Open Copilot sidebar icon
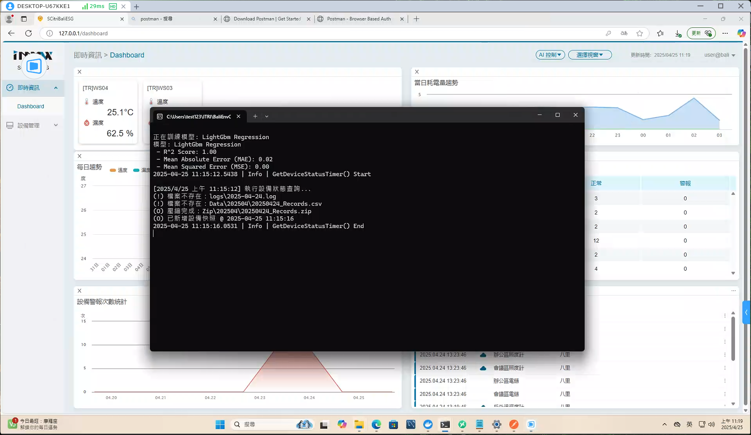Viewport: 751px width, 435px height. tap(741, 33)
